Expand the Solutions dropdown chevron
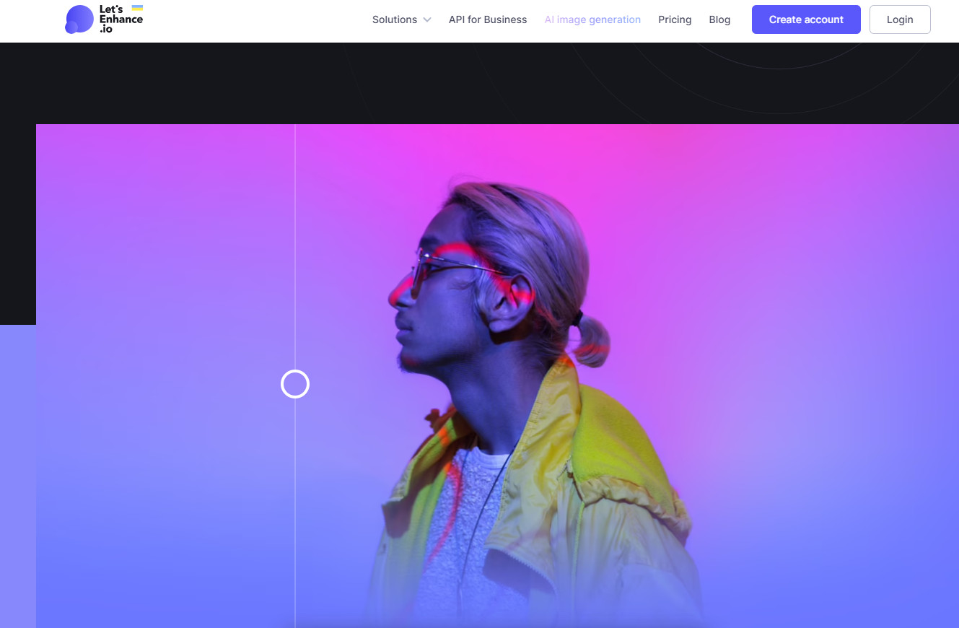The height and width of the screenshot is (628, 959). pyautogui.click(x=427, y=20)
